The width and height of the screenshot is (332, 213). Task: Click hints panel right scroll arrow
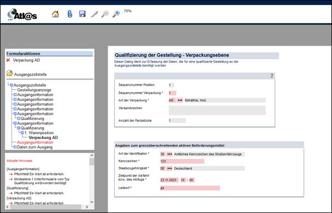point(87,207)
